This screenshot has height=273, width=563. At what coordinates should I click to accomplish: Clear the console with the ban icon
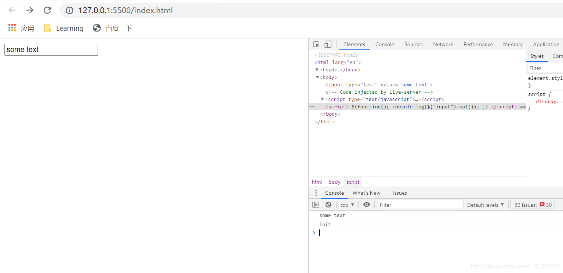328,205
